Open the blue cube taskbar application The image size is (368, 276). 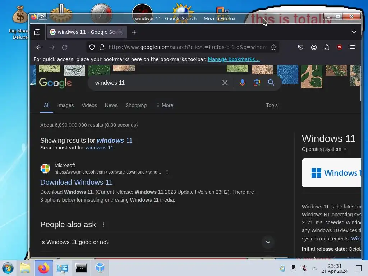[100, 268]
